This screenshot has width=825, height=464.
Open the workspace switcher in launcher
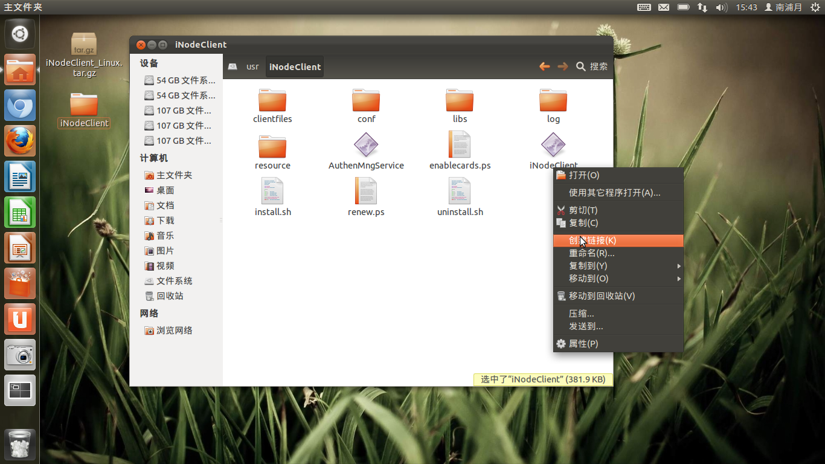(20, 390)
